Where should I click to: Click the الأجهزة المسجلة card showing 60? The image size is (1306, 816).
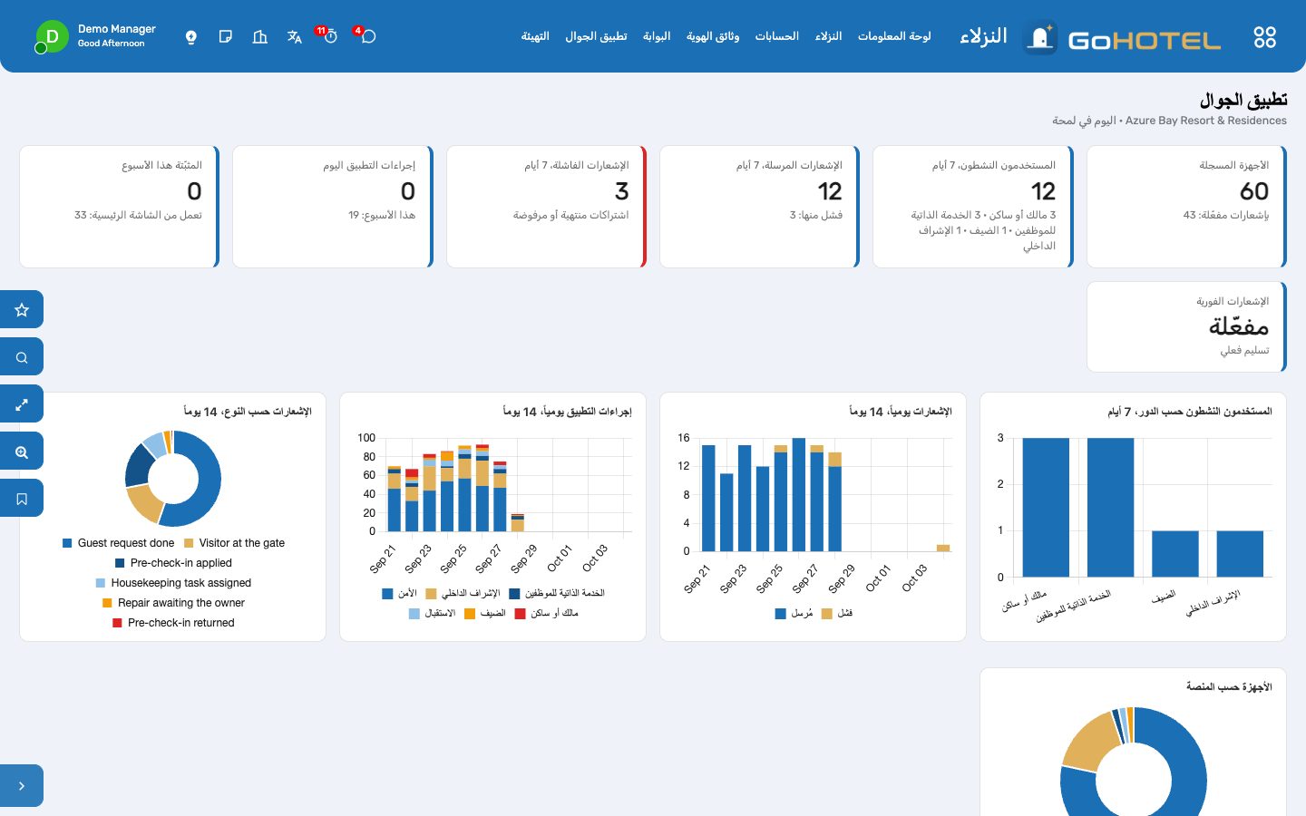[x=1186, y=207]
